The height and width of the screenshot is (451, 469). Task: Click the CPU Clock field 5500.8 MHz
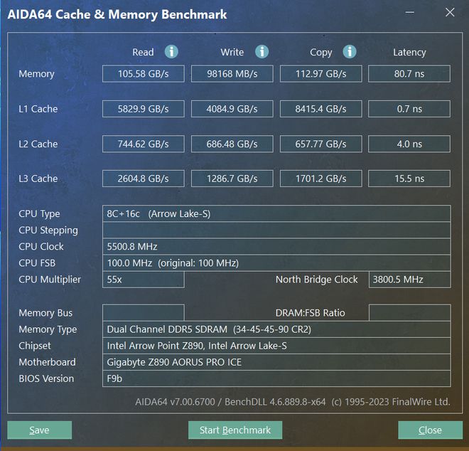276,246
